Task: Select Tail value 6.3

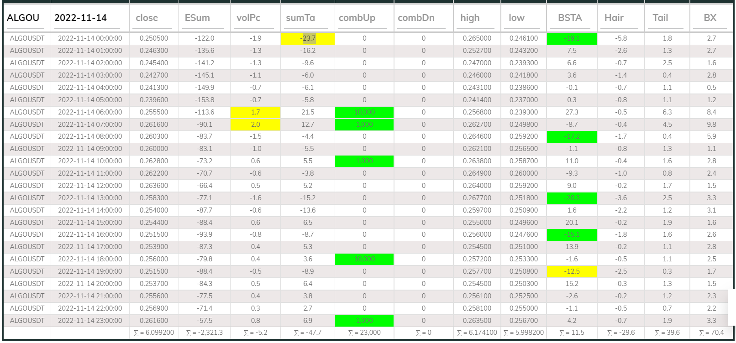Action: point(667,112)
